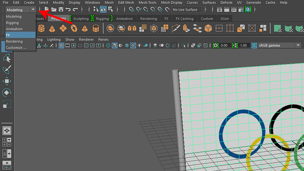Open the Render View window icon
Image resolution: width=304 pixels, height=171 pixels.
[x=219, y=9]
